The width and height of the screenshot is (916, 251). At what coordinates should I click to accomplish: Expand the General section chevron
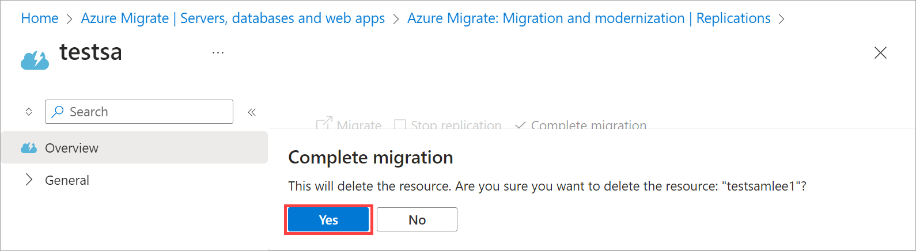29,180
